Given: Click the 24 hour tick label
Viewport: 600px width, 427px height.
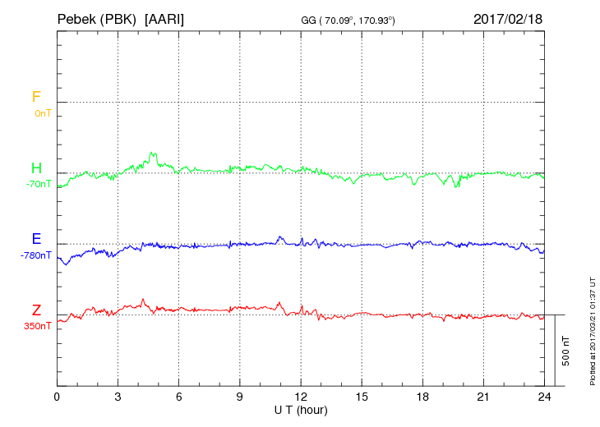Looking at the screenshot, I should pos(544,397).
